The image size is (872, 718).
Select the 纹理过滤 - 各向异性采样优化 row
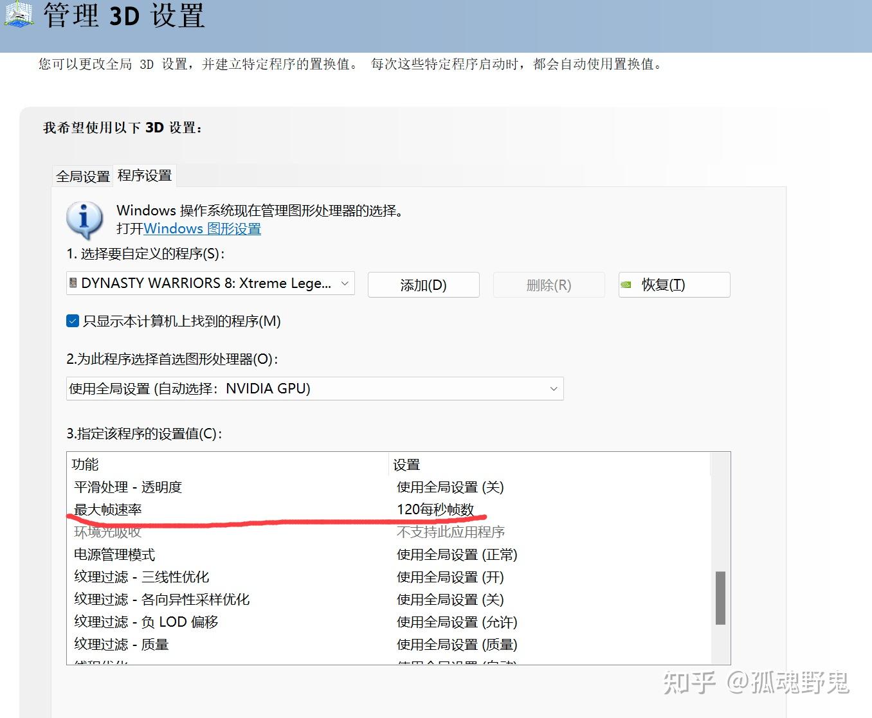(388, 600)
